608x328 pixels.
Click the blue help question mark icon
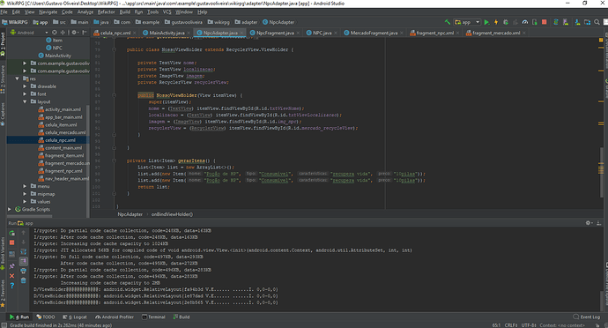tap(12, 286)
